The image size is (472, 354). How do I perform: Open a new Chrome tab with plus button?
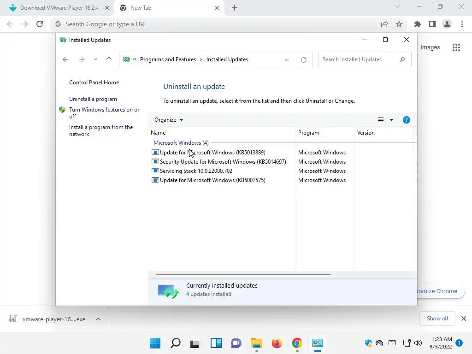(235, 8)
